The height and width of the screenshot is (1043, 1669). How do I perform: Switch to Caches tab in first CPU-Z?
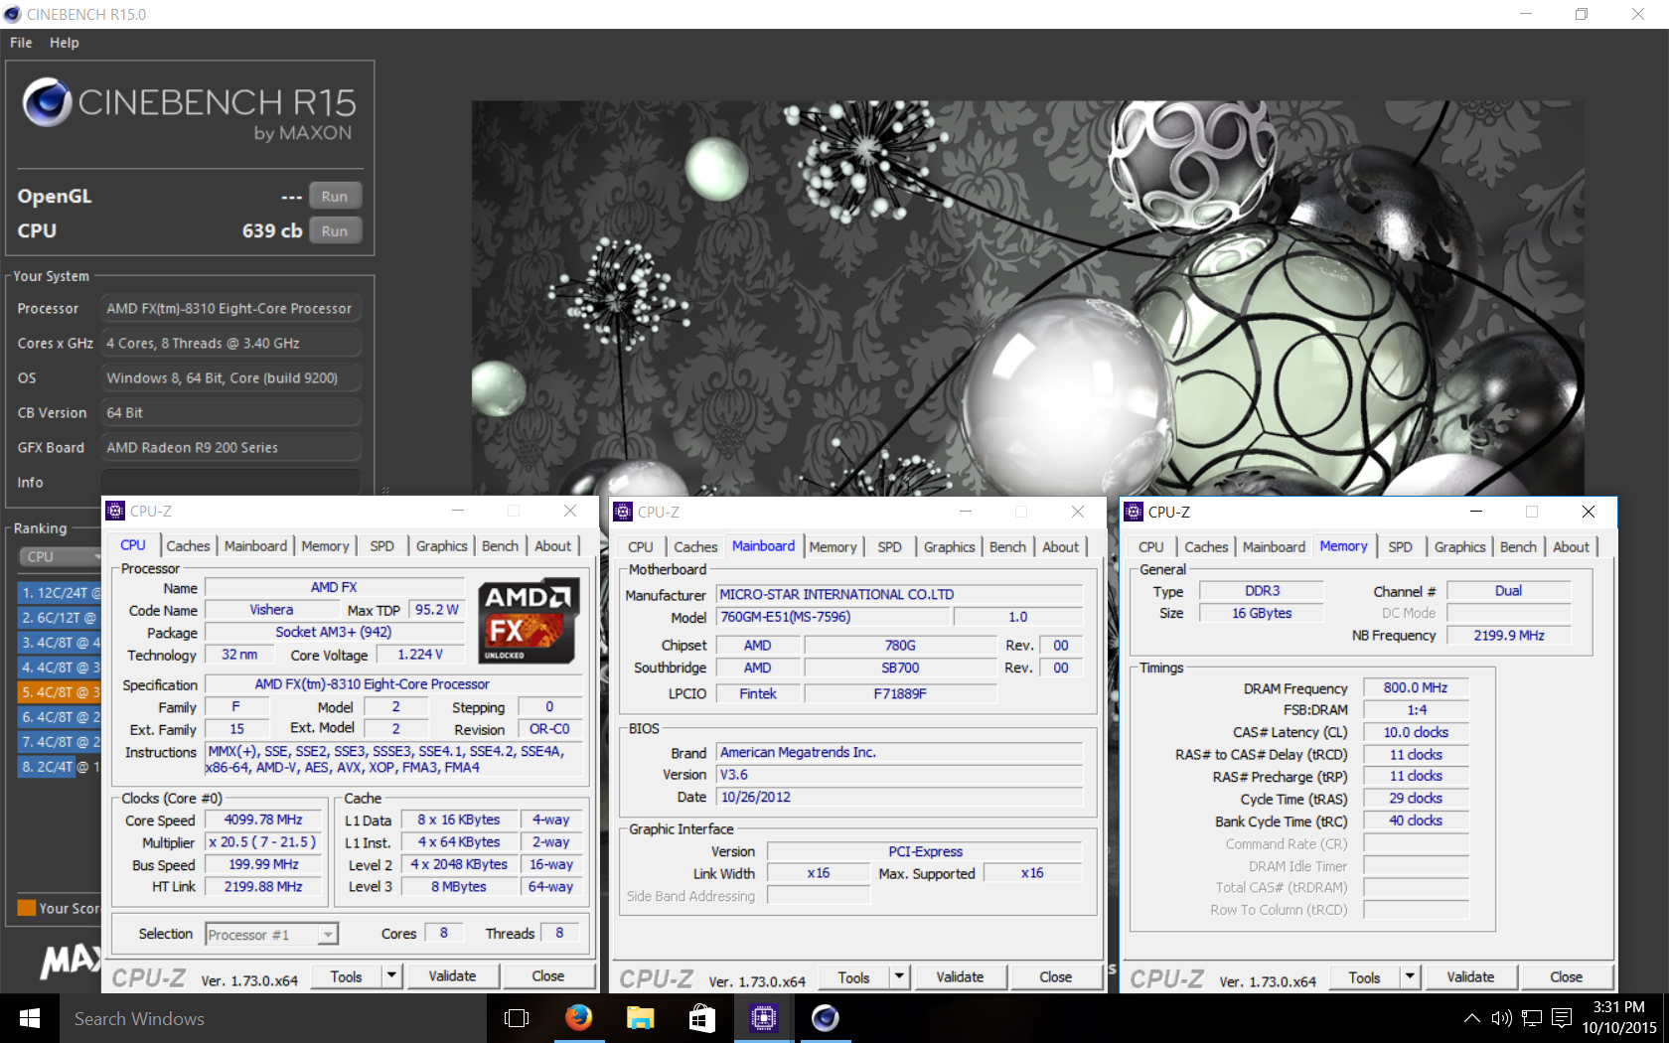tap(188, 546)
